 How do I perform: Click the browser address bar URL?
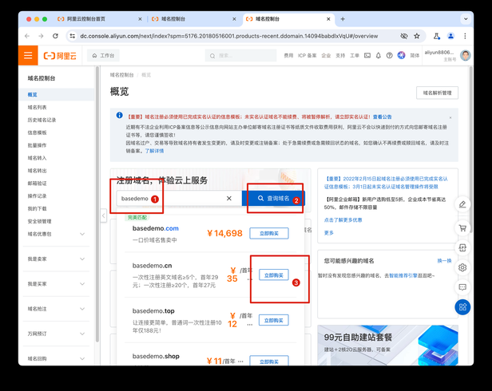228,36
